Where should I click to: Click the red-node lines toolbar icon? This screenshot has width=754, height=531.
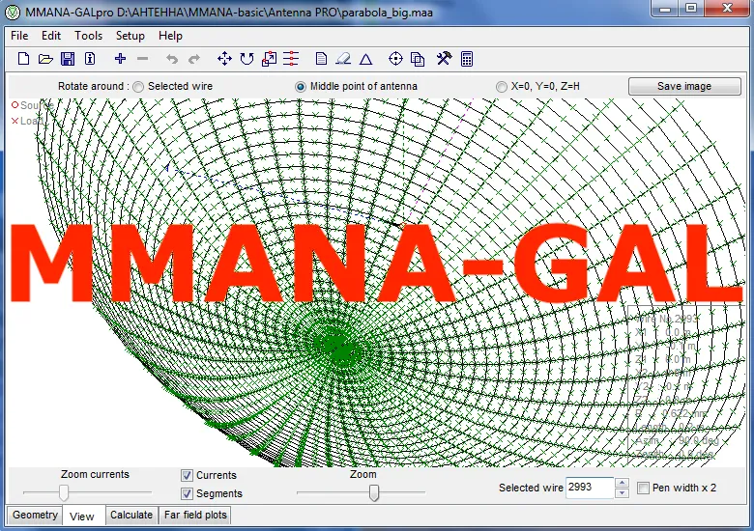pyautogui.click(x=291, y=59)
